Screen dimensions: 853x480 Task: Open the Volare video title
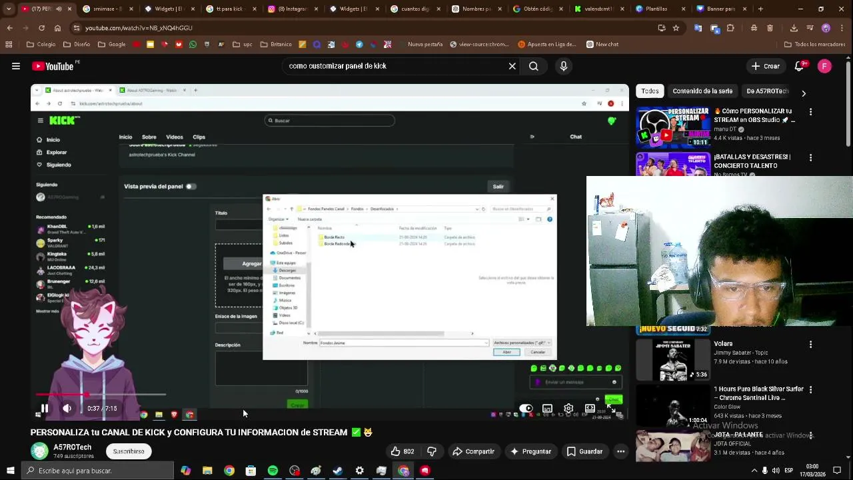pyautogui.click(x=723, y=344)
